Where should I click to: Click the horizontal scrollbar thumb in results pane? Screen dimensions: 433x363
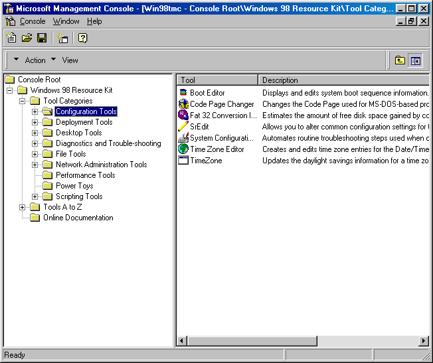click(252, 341)
